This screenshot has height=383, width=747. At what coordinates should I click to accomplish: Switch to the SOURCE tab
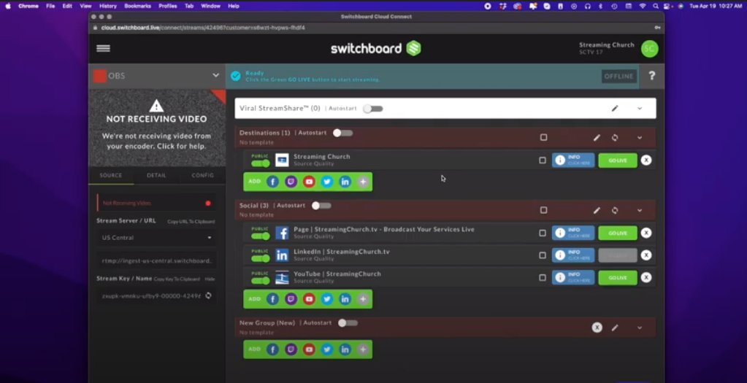111,175
